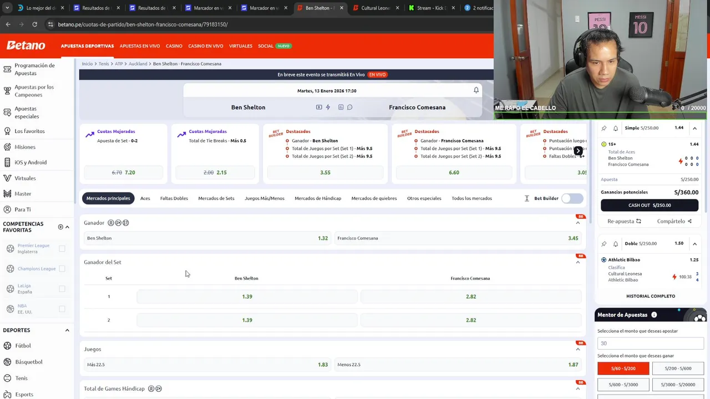Select the Mercados de quiebres tab

374,198
